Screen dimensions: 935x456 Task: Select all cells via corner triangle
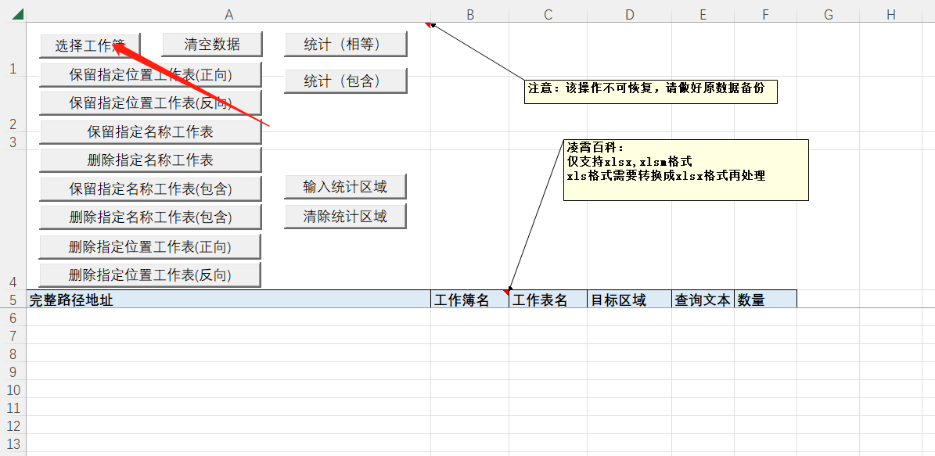[18, 14]
